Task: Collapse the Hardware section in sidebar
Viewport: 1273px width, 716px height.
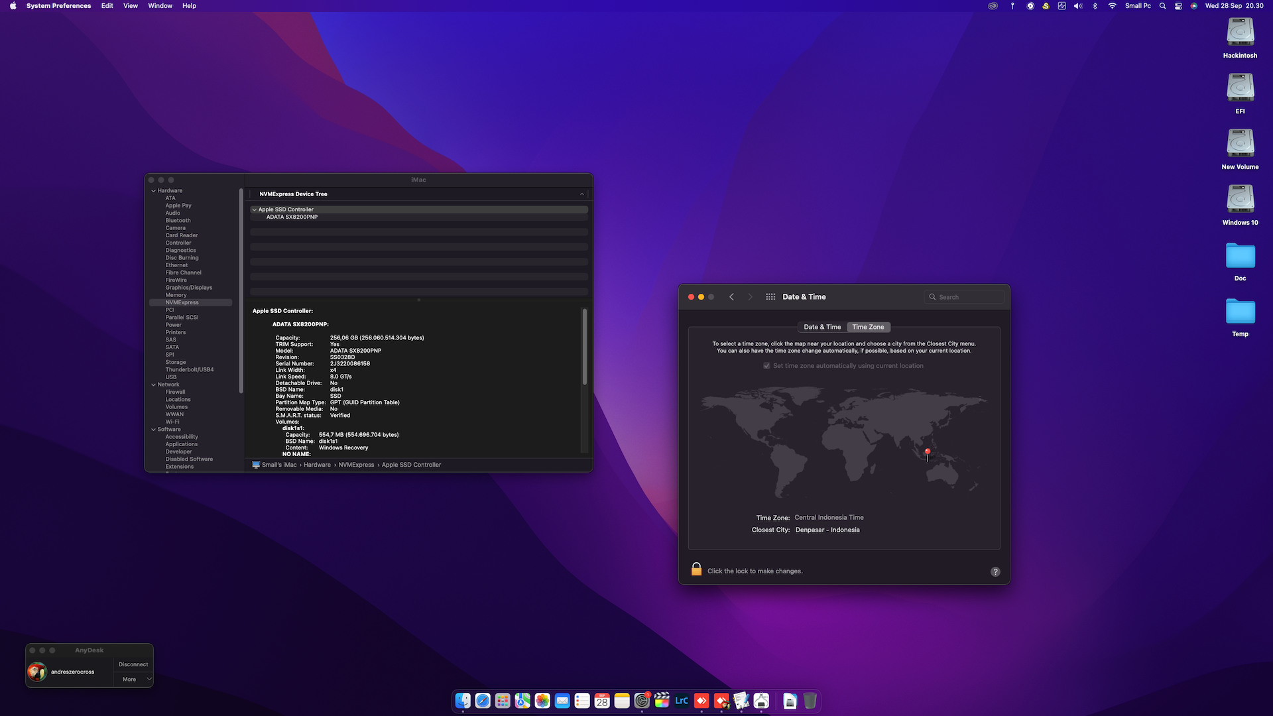Action: pyautogui.click(x=153, y=191)
